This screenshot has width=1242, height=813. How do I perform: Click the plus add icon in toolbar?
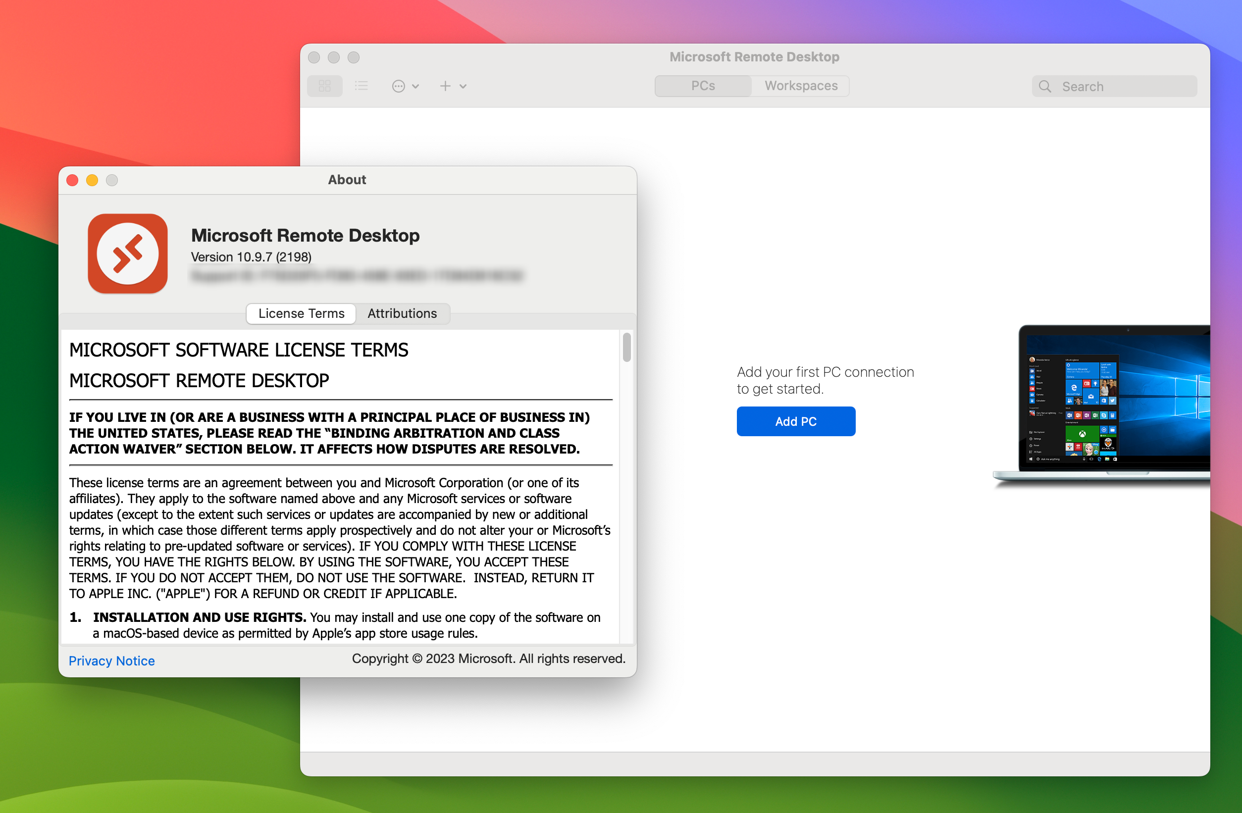coord(446,85)
